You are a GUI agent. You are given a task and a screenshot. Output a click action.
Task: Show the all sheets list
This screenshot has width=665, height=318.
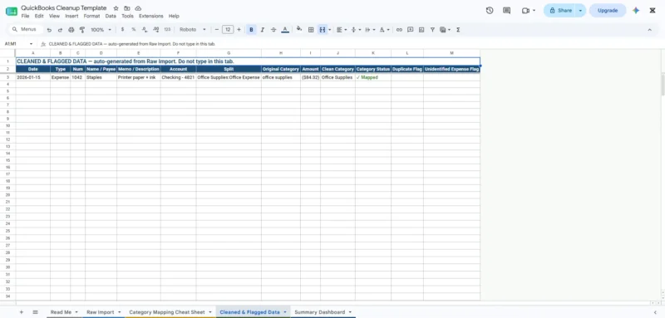click(35, 312)
